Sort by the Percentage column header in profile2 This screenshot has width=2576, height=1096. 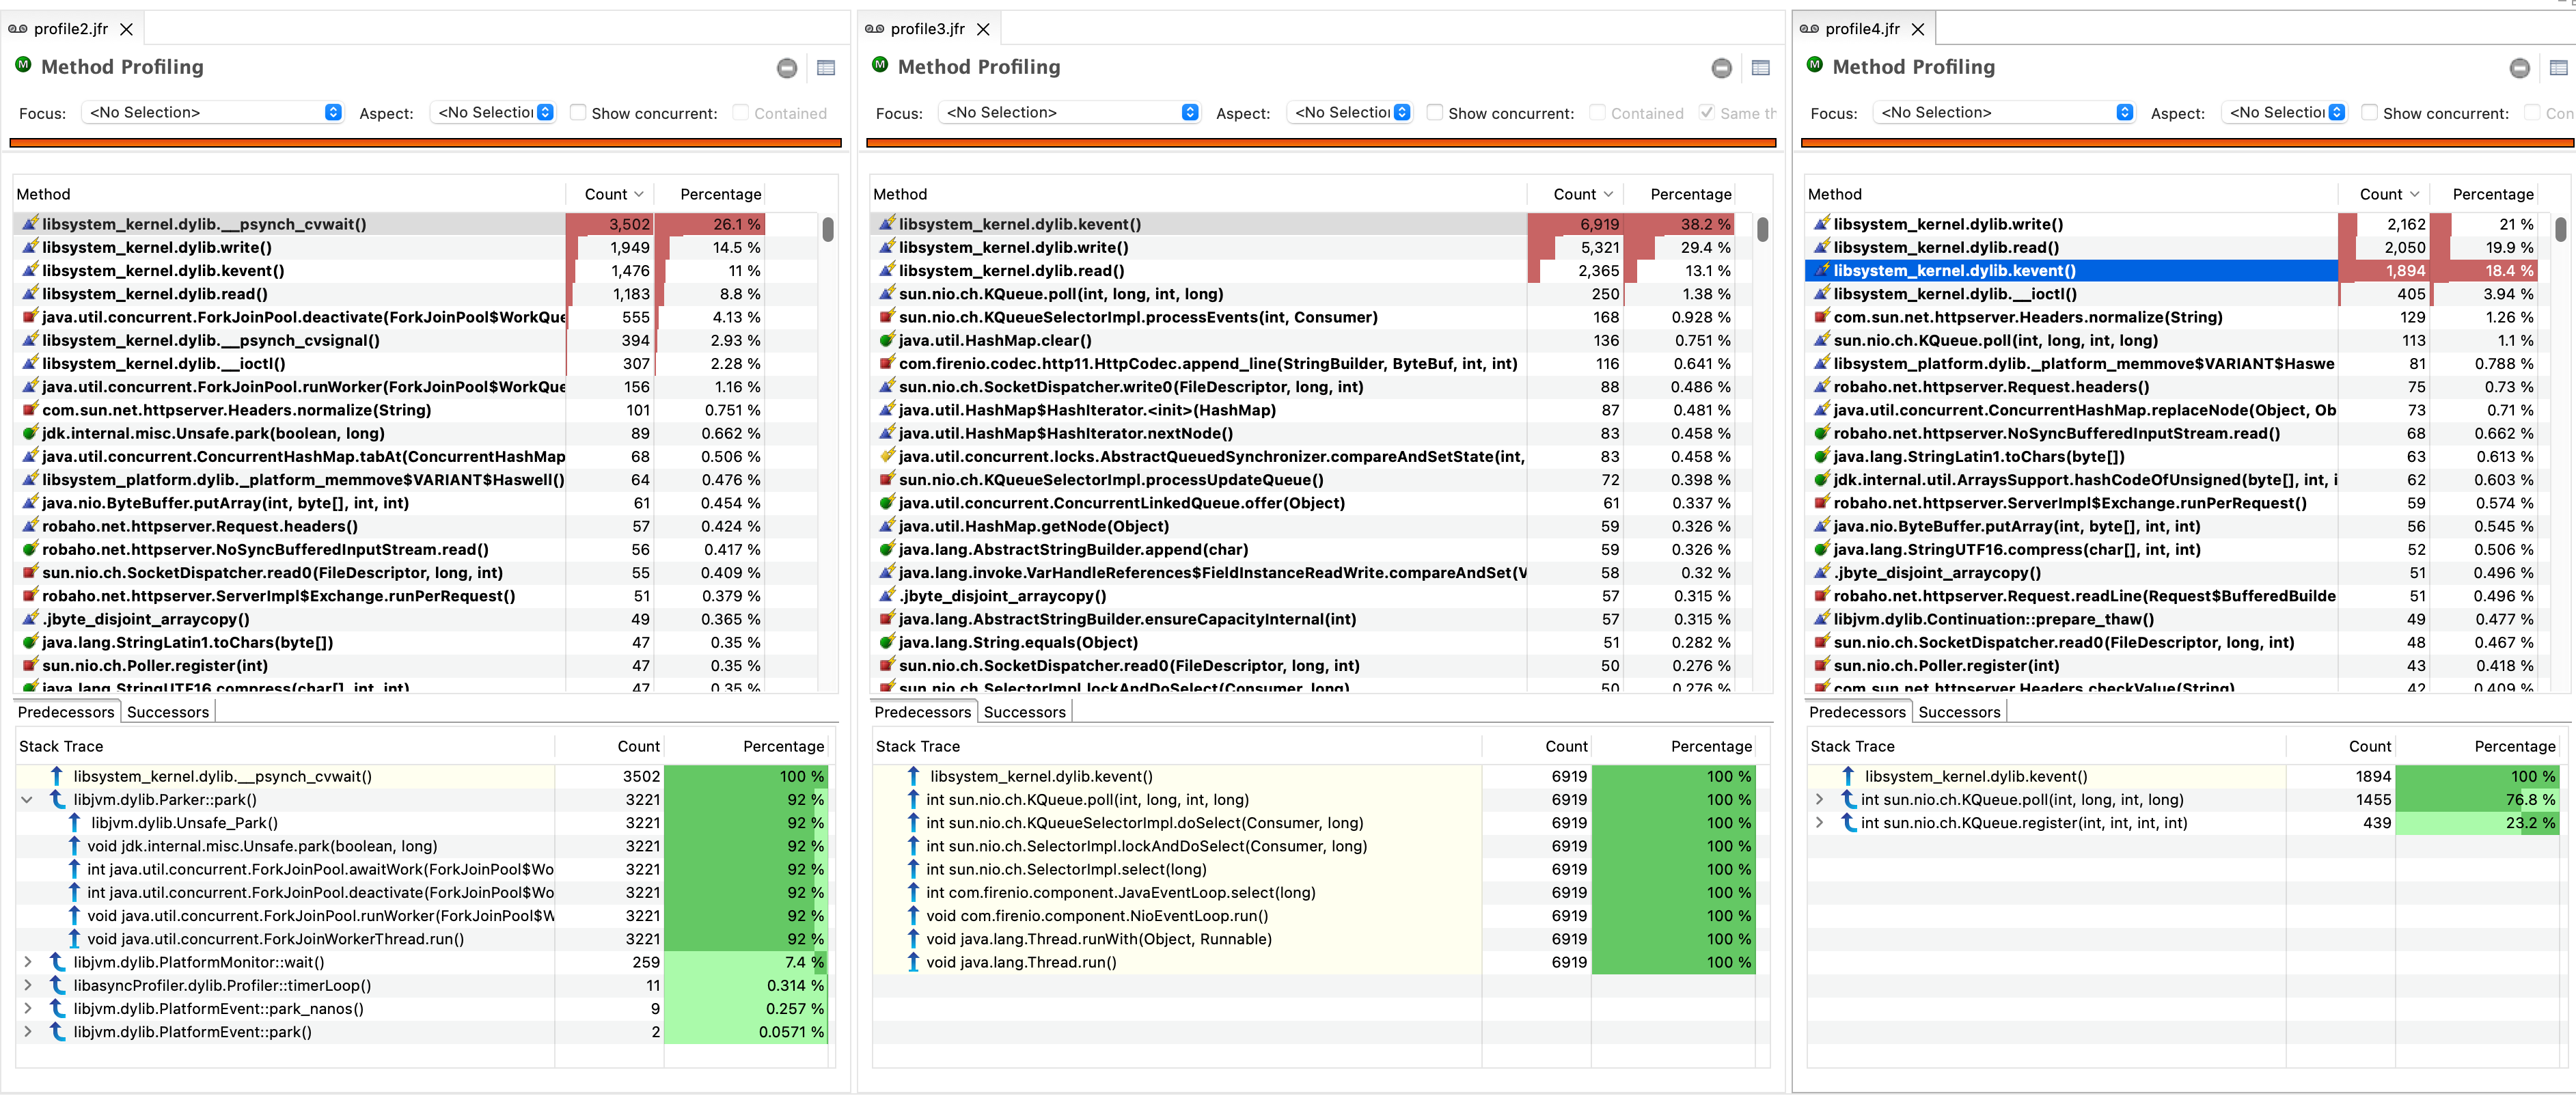click(720, 194)
